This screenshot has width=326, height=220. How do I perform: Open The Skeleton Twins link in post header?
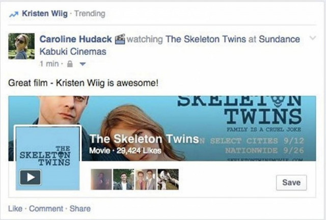[x=206, y=39]
